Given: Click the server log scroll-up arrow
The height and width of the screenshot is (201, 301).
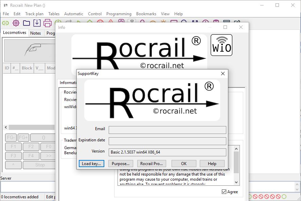Looking at the screenshot, I should [x=297, y=184].
